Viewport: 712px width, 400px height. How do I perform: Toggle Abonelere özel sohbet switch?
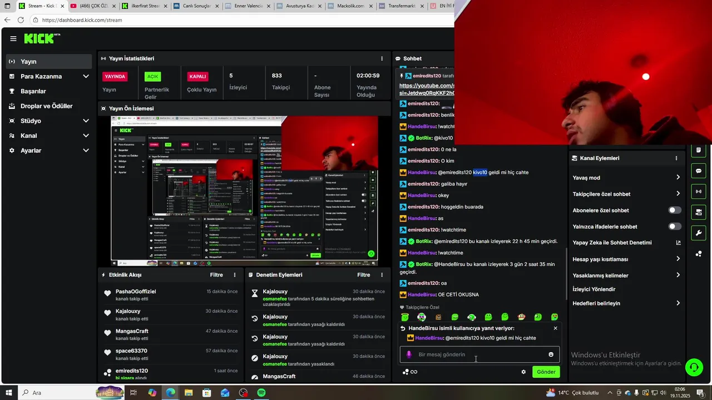point(675,211)
